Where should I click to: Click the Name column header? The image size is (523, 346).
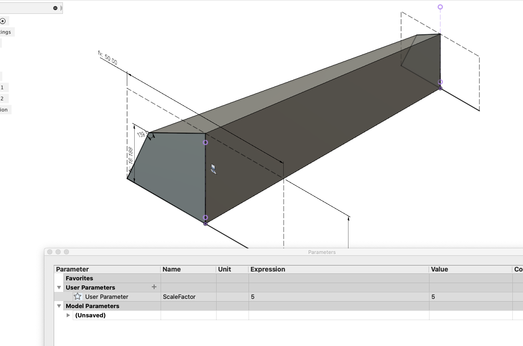pos(188,269)
